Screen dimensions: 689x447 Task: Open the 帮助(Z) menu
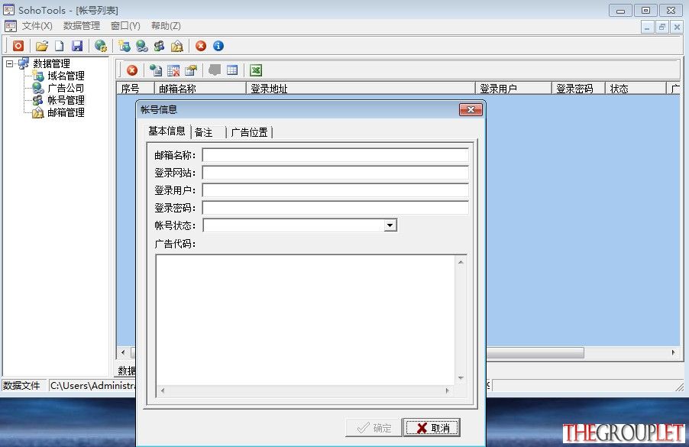tap(166, 26)
